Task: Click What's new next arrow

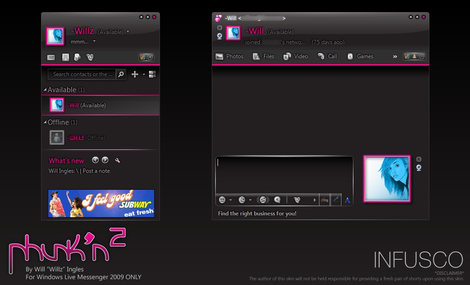Action: click(105, 160)
